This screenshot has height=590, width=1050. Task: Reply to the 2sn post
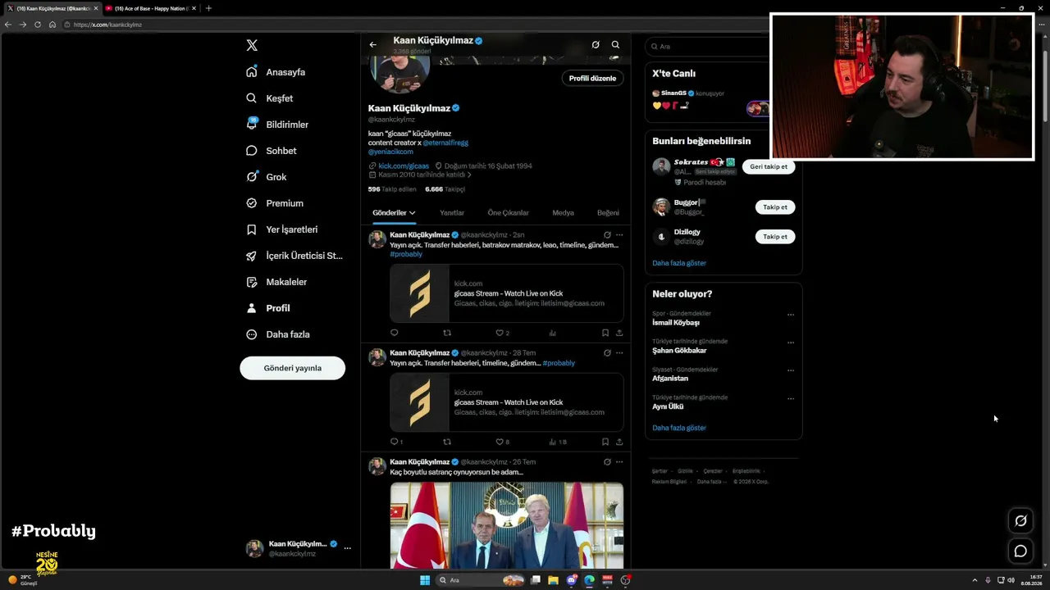[395, 333]
